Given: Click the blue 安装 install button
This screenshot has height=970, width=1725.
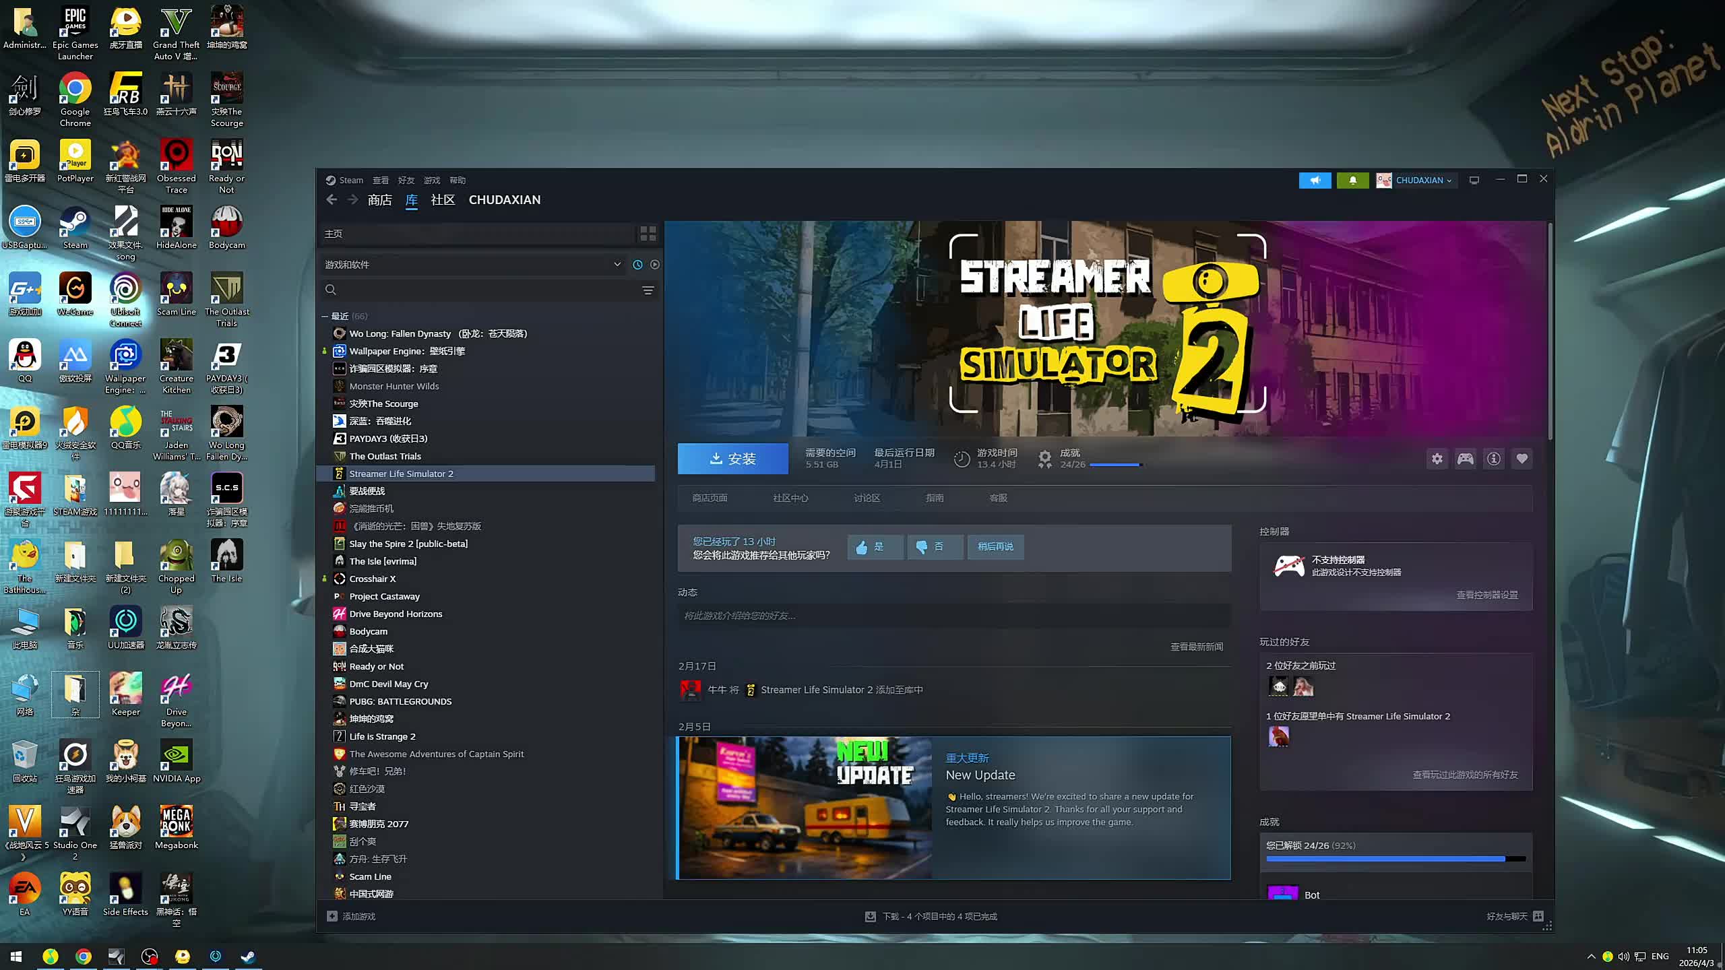Looking at the screenshot, I should coord(732,459).
